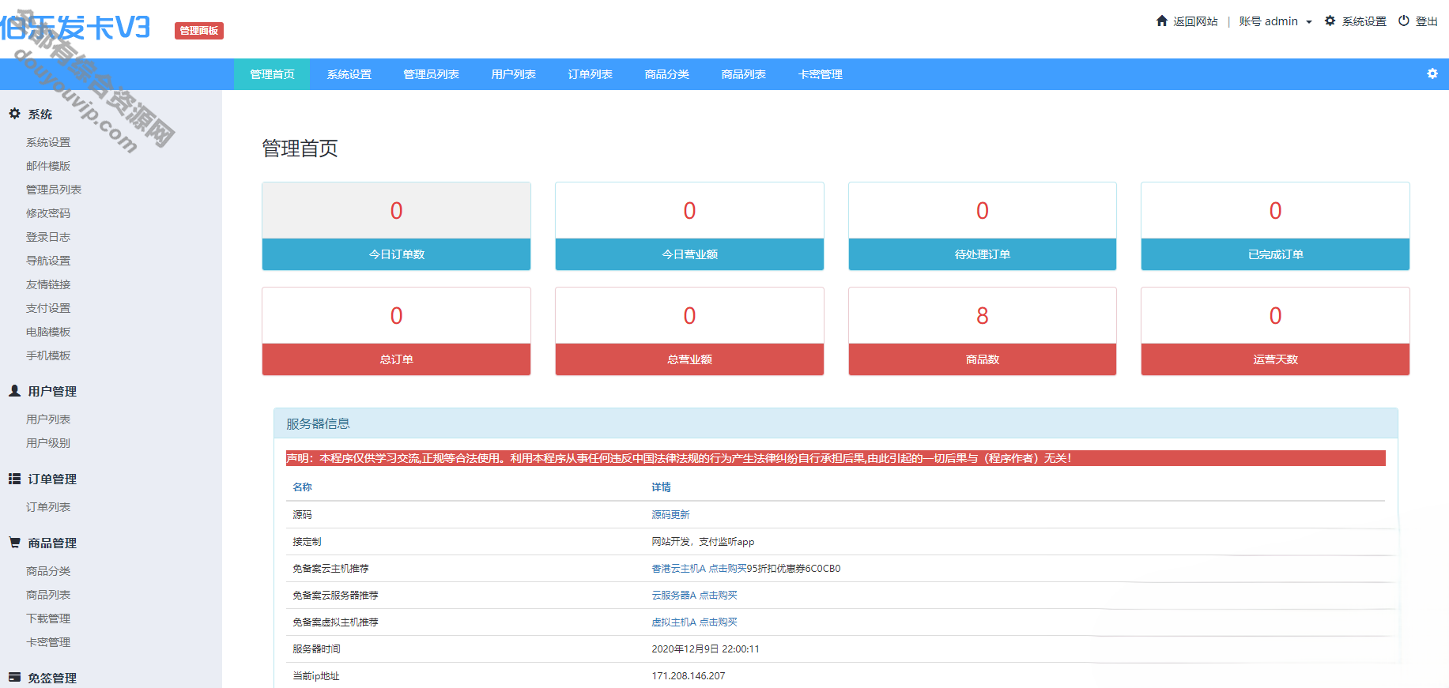This screenshot has width=1449, height=688.
Task: Open 用户列表 in the sidebar
Action: pyautogui.click(x=48, y=419)
